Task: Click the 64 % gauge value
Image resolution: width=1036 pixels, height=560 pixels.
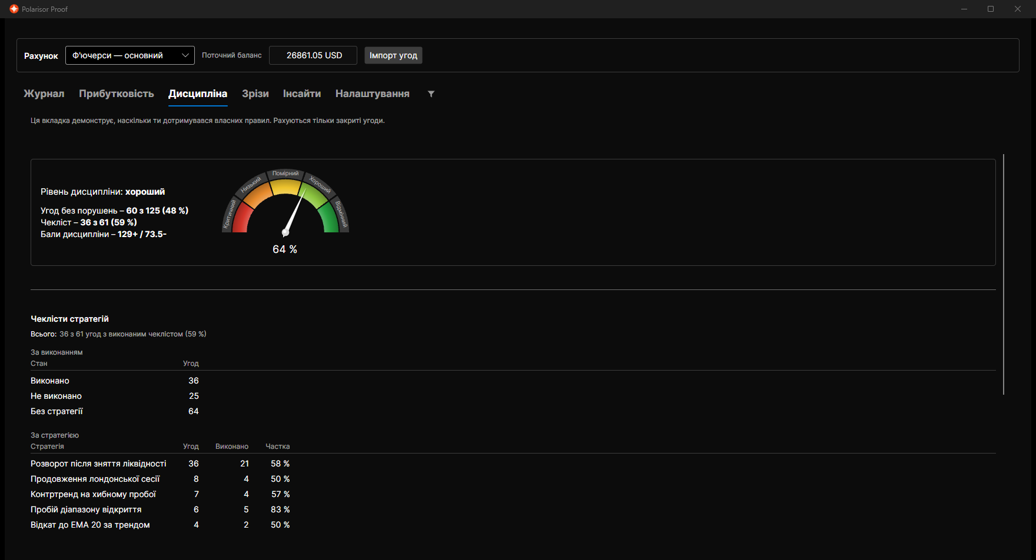Action: [285, 249]
